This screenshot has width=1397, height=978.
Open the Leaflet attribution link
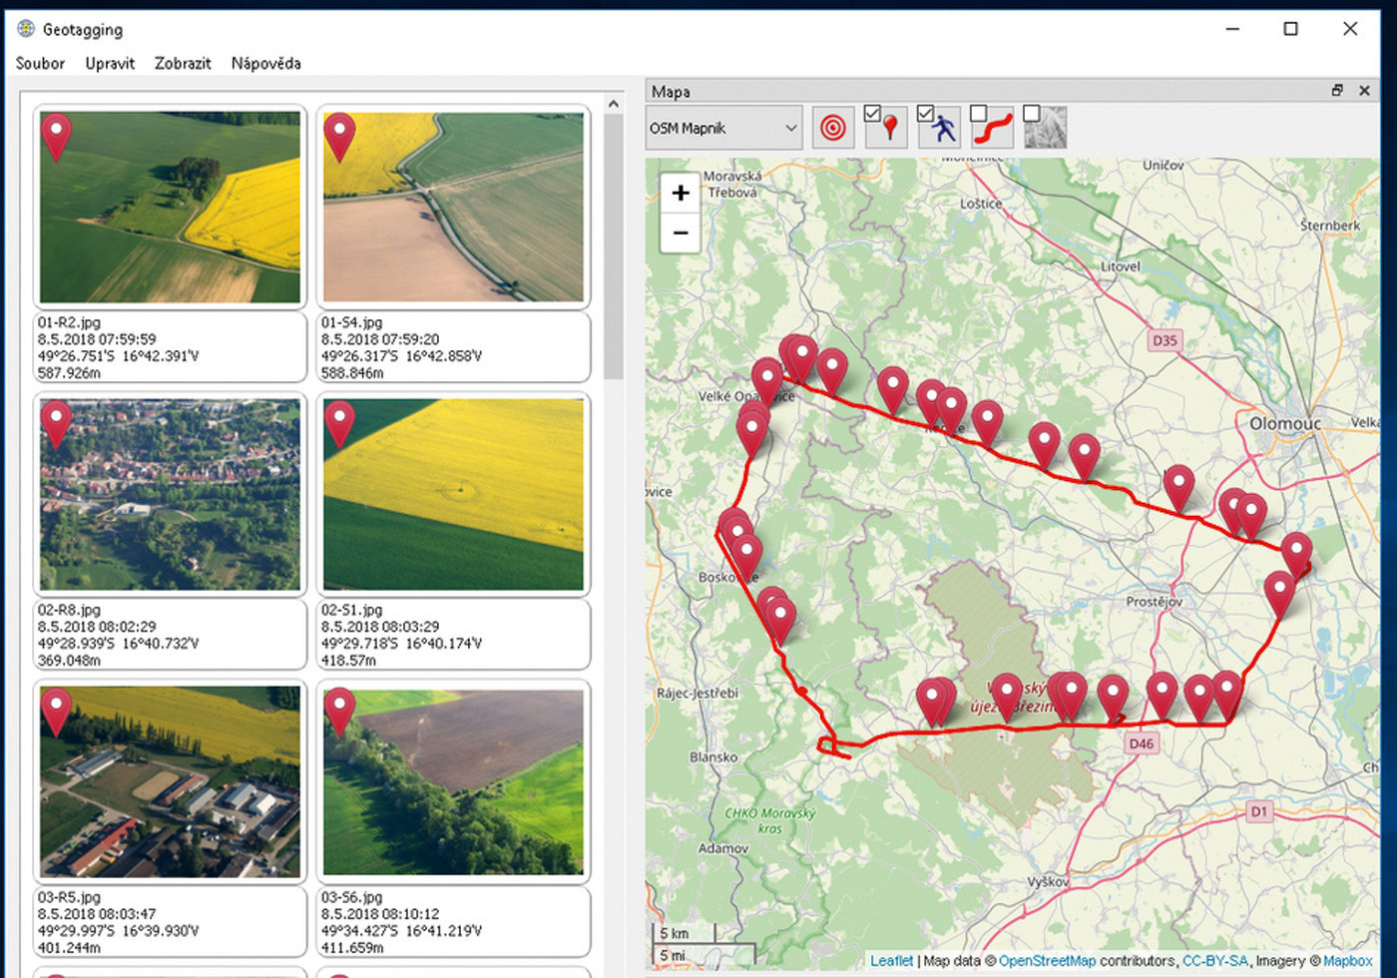tap(891, 961)
